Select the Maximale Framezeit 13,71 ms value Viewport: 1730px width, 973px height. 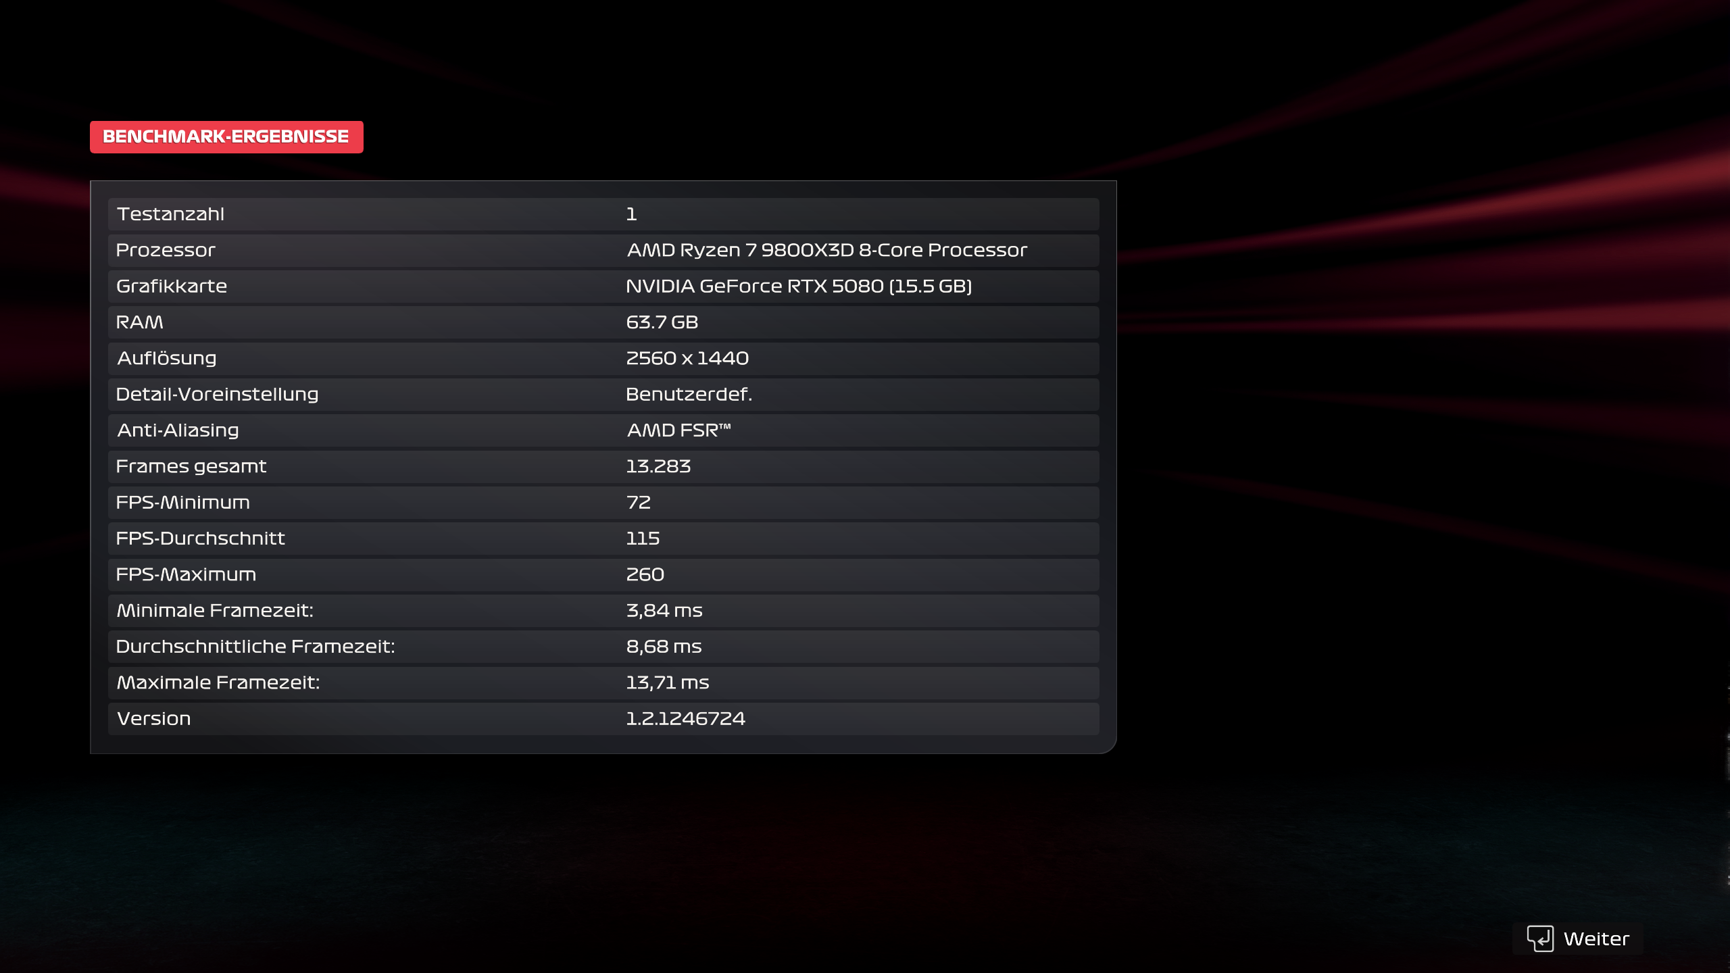667,682
